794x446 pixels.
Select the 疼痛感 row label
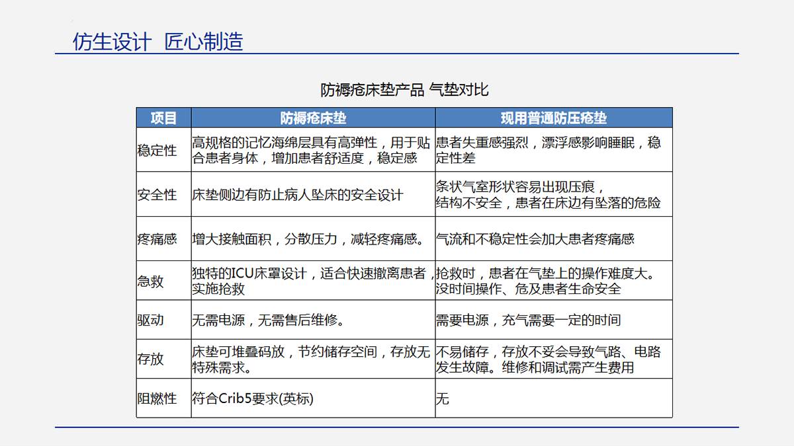click(x=157, y=239)
